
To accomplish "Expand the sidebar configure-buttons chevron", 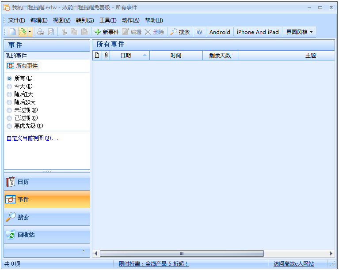I will (x=84, y=250).
